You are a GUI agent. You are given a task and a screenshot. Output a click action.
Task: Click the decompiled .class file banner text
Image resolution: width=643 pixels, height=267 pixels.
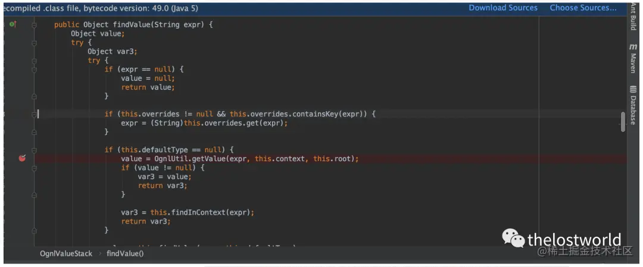pos(101,8)
